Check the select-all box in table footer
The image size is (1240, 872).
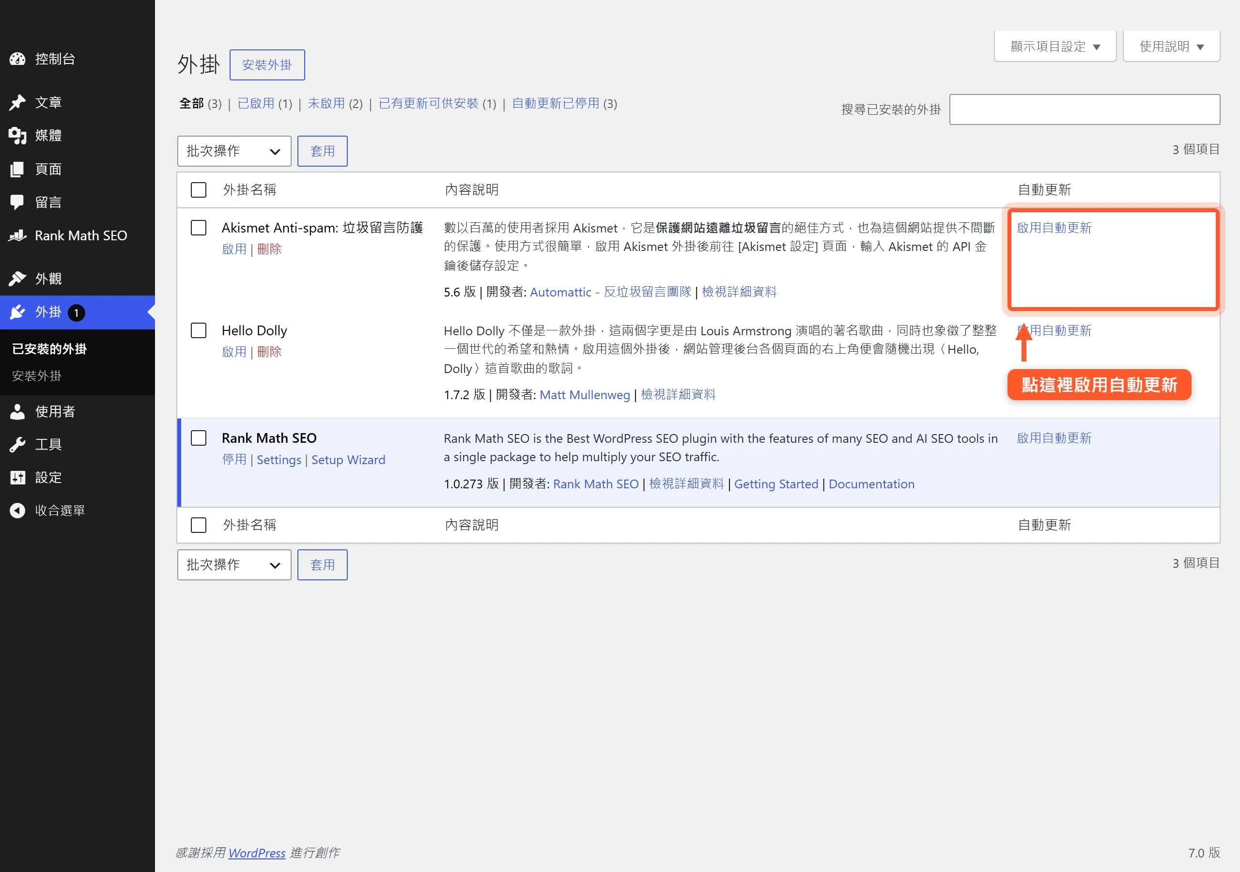coord(199,525)
